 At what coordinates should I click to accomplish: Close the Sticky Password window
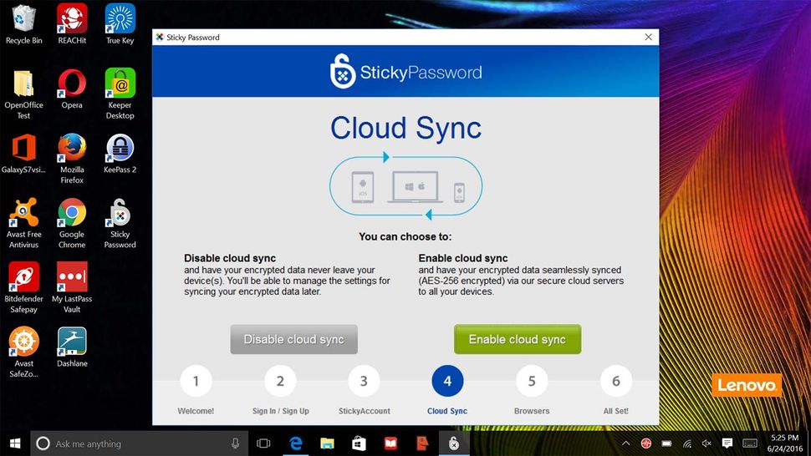pos(649,37)
